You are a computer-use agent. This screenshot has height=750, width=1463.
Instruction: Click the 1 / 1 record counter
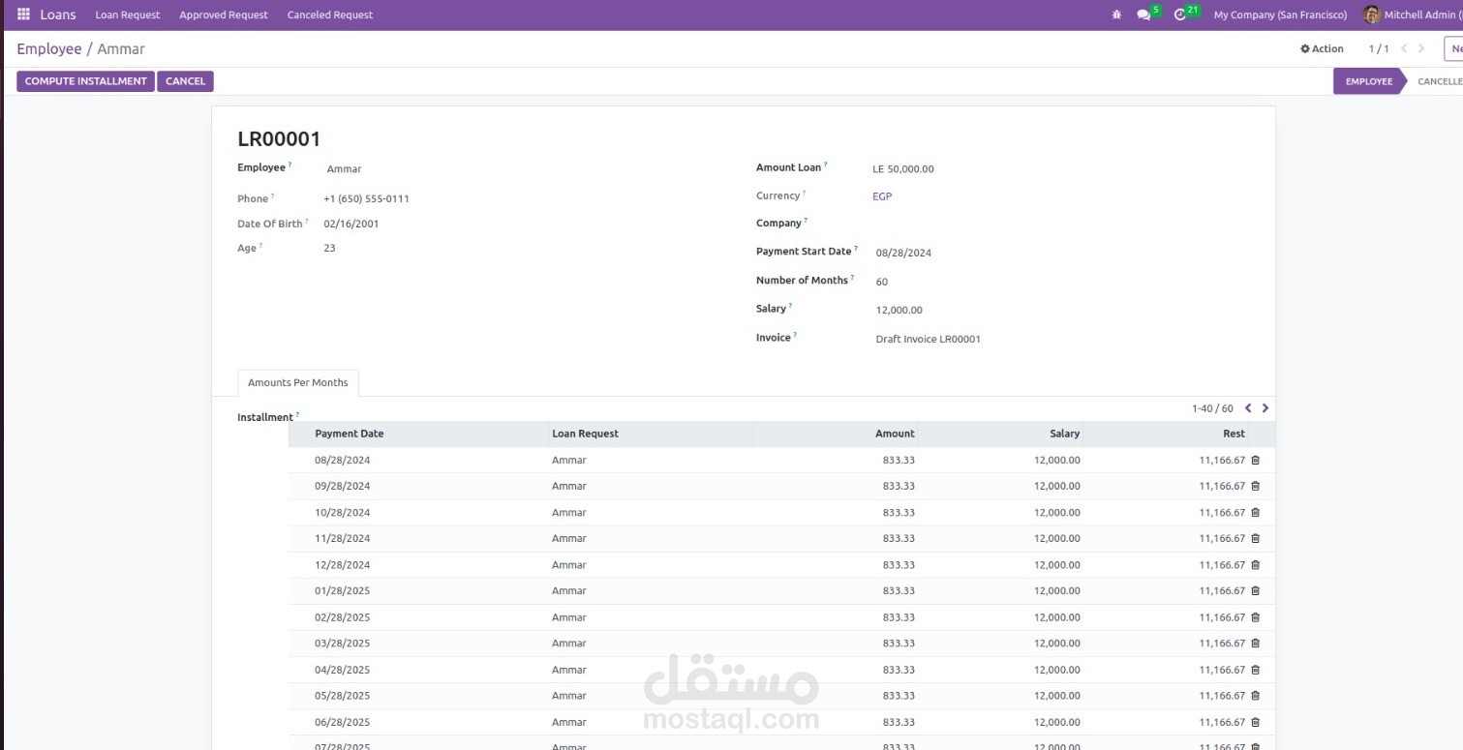pos(1379,48)
